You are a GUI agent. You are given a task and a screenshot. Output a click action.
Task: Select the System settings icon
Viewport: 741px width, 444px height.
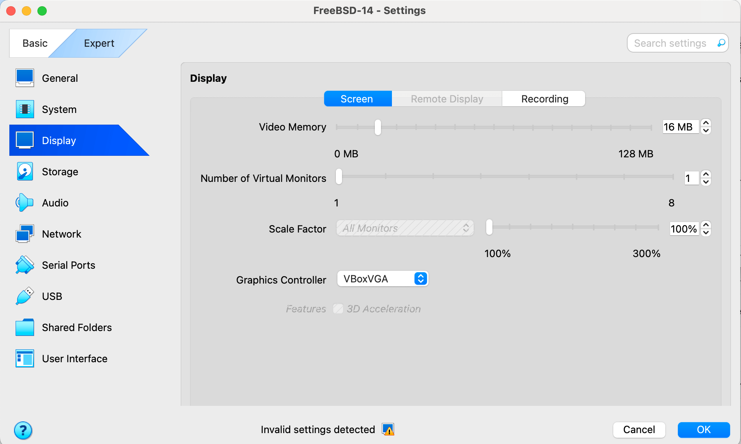pyautogui.click(x=24, y=109)
